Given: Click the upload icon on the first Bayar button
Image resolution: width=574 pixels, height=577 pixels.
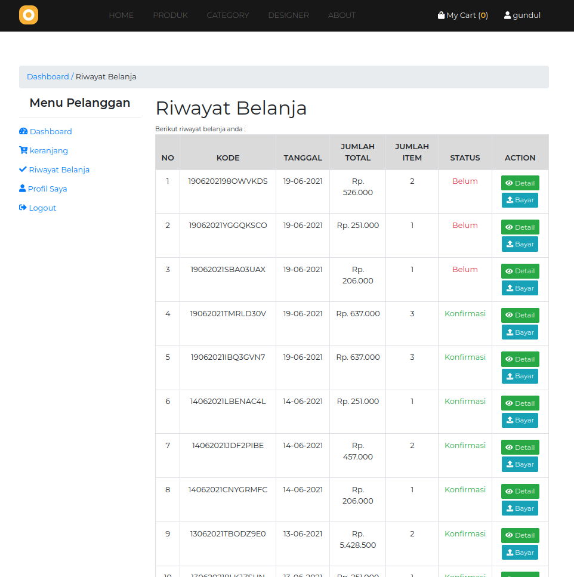Looking at the screenshot, I should pyautogui.click(x=510, y=200).
